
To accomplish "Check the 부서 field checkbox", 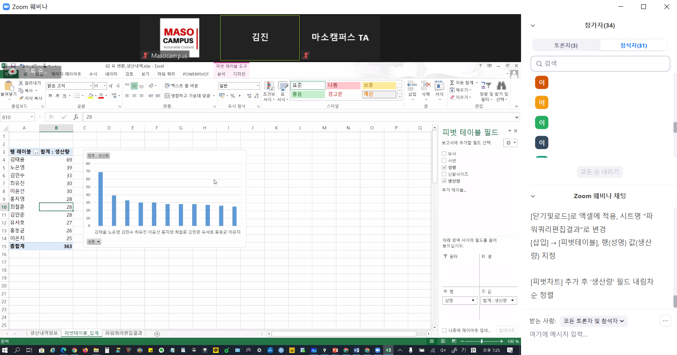I will point(444,154).
